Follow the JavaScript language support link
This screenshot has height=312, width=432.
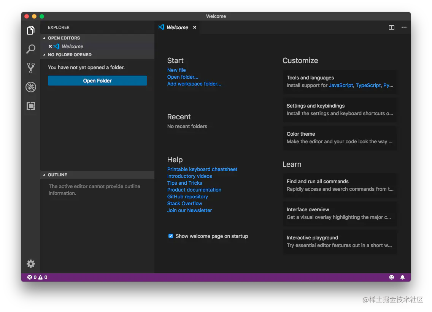click(x=341, y=85)
